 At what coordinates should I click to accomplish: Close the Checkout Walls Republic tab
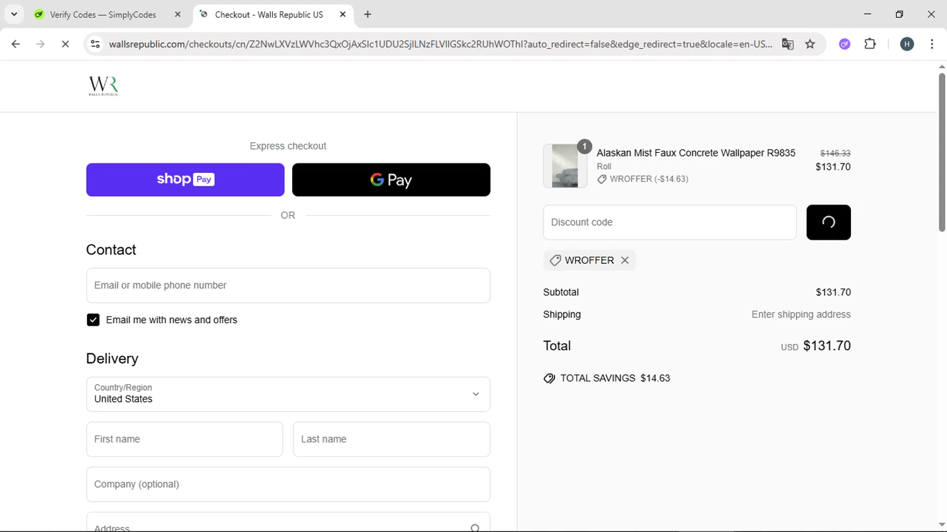pyautogui.click(x=343, y=15)
